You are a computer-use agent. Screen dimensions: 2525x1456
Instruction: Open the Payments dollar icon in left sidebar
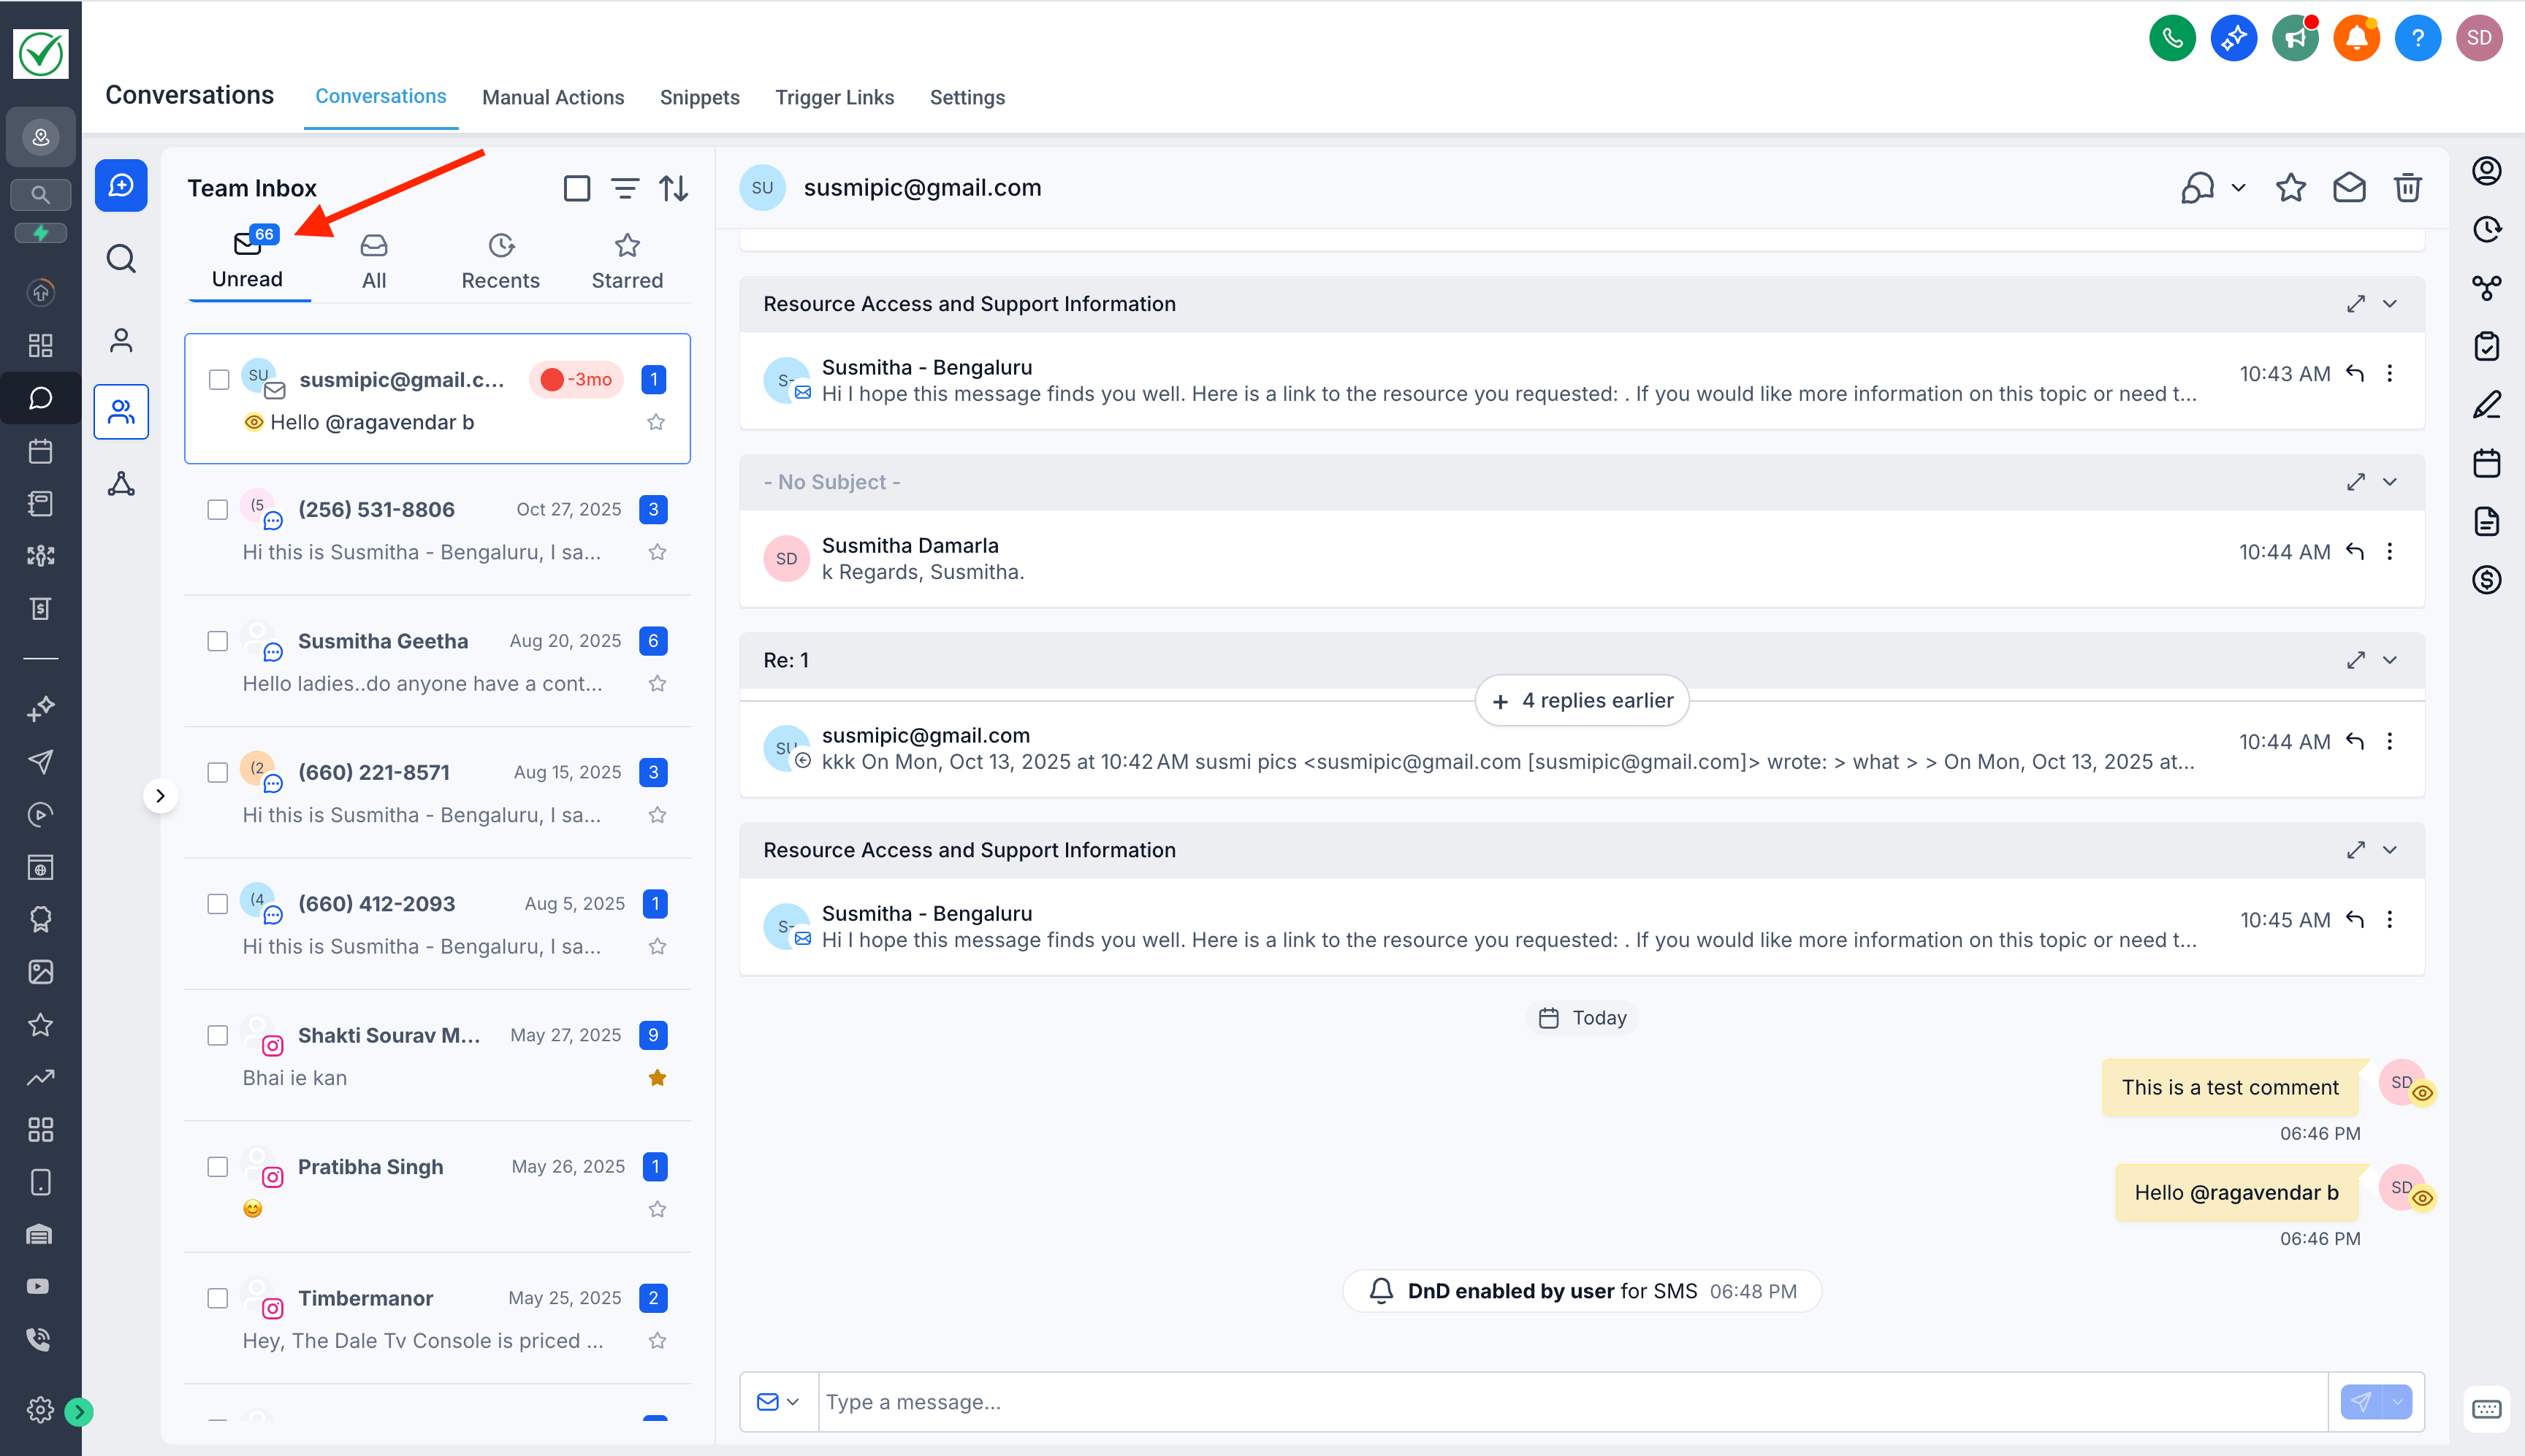coord(40,608)
